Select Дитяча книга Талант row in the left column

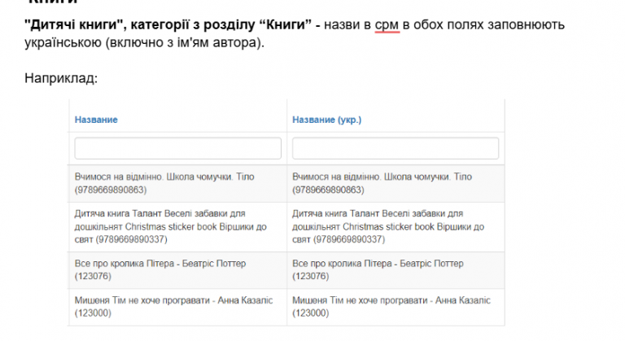pyautogui.click(x=177, y=227)
